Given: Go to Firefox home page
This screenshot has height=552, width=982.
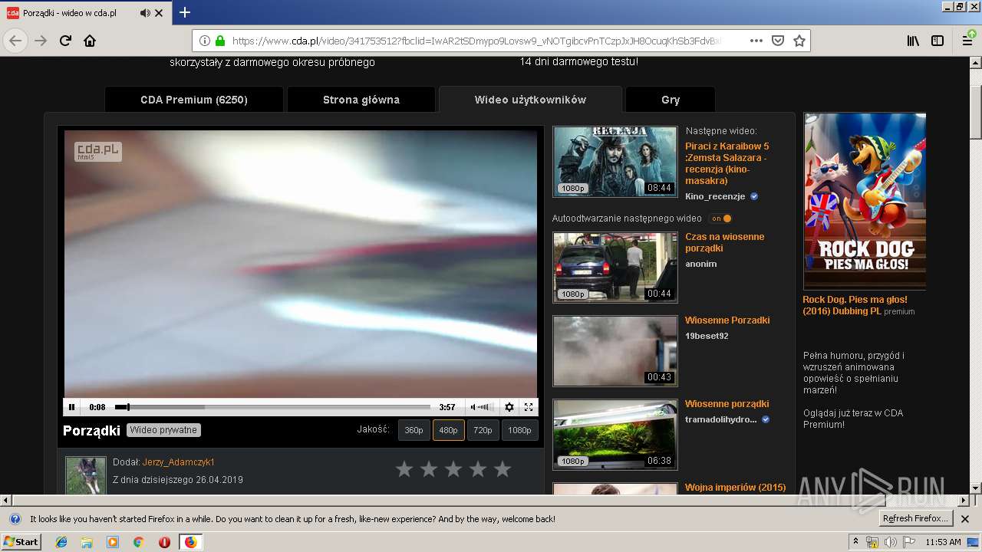Looking at the screenshot, I should click(x=90, y=41).
